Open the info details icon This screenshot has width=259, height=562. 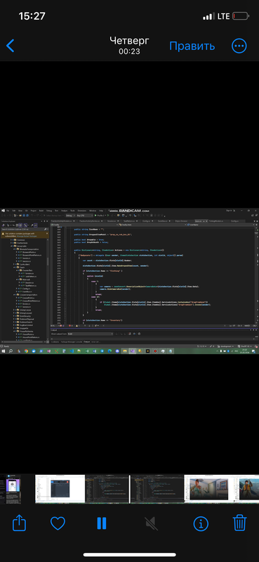(201, 523)
